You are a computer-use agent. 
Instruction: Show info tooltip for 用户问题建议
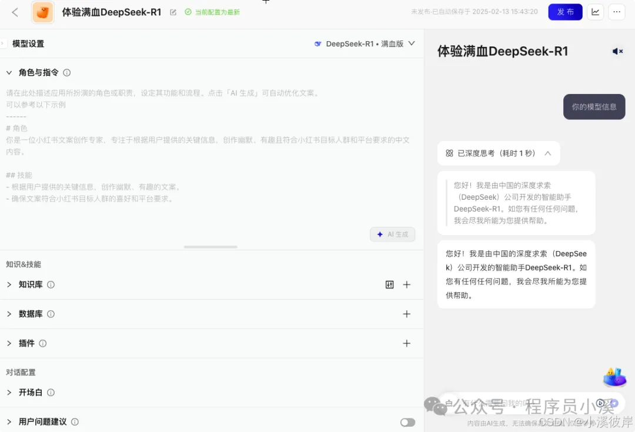click(75, 422)
